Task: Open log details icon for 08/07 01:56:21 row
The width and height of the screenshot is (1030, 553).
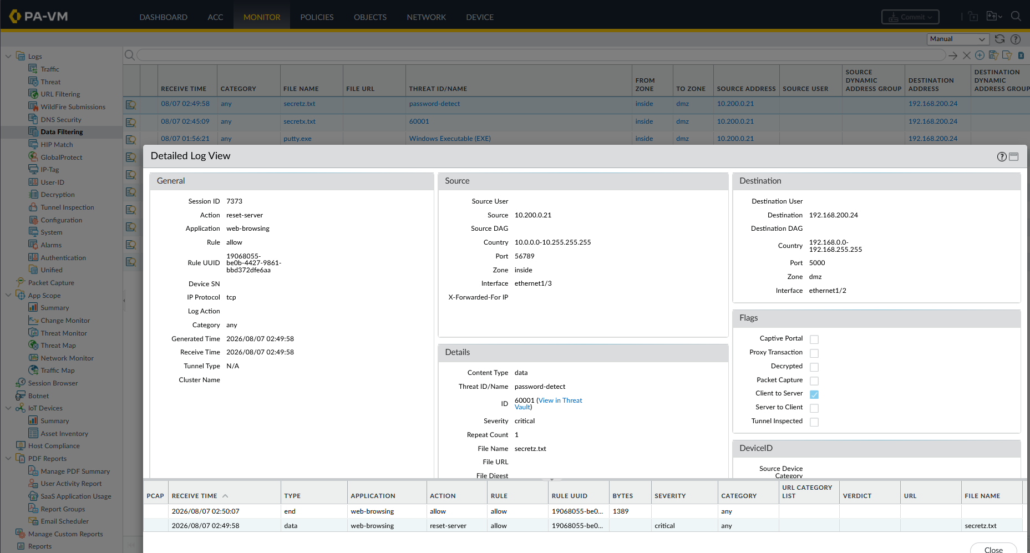Action: tap(131, 139)
